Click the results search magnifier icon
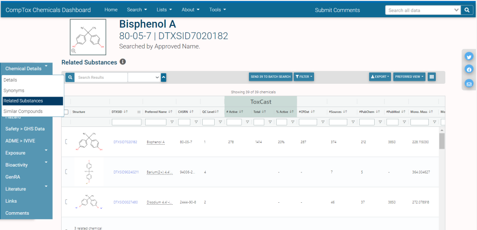This screenshot has height=230, width=477. click(70, 77)
